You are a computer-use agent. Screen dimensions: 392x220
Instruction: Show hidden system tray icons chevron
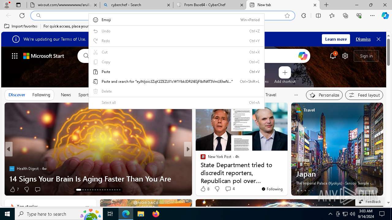point(330,214)
